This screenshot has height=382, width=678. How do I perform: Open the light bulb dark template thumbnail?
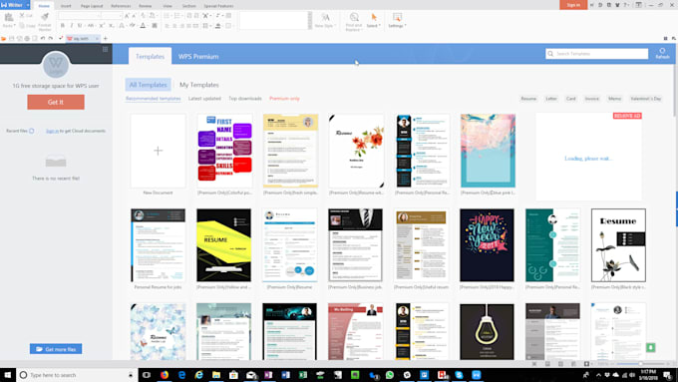pos(487,332)
